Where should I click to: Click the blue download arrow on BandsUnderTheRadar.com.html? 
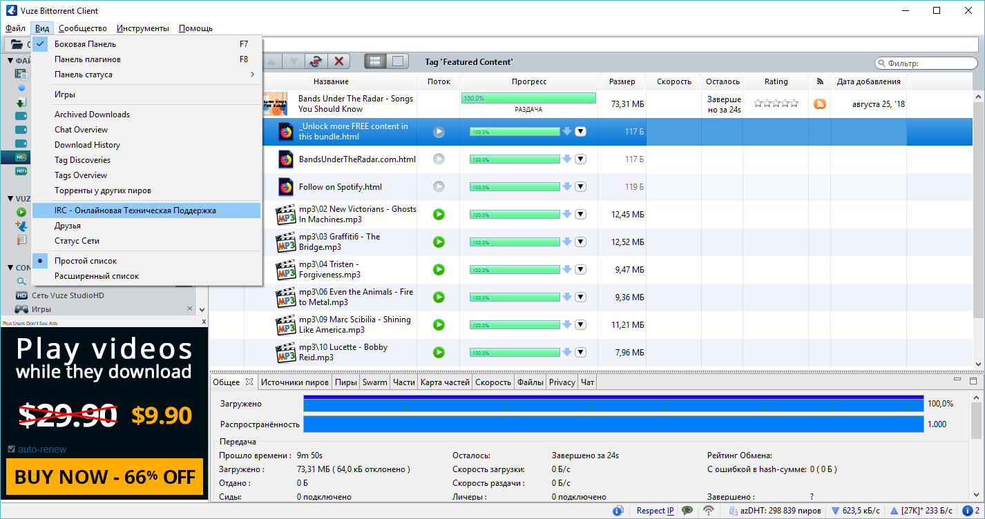click(x=567, y=159)
